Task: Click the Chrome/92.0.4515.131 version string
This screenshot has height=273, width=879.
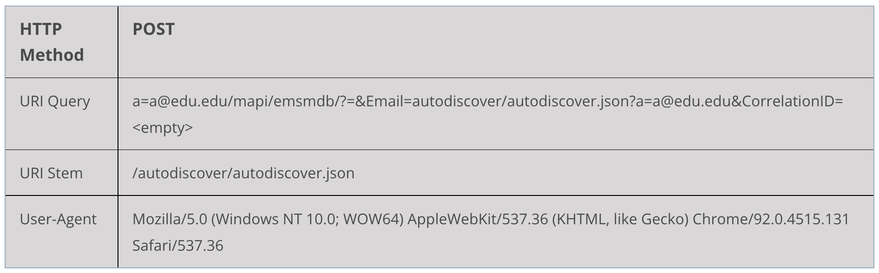Action: 771,219
